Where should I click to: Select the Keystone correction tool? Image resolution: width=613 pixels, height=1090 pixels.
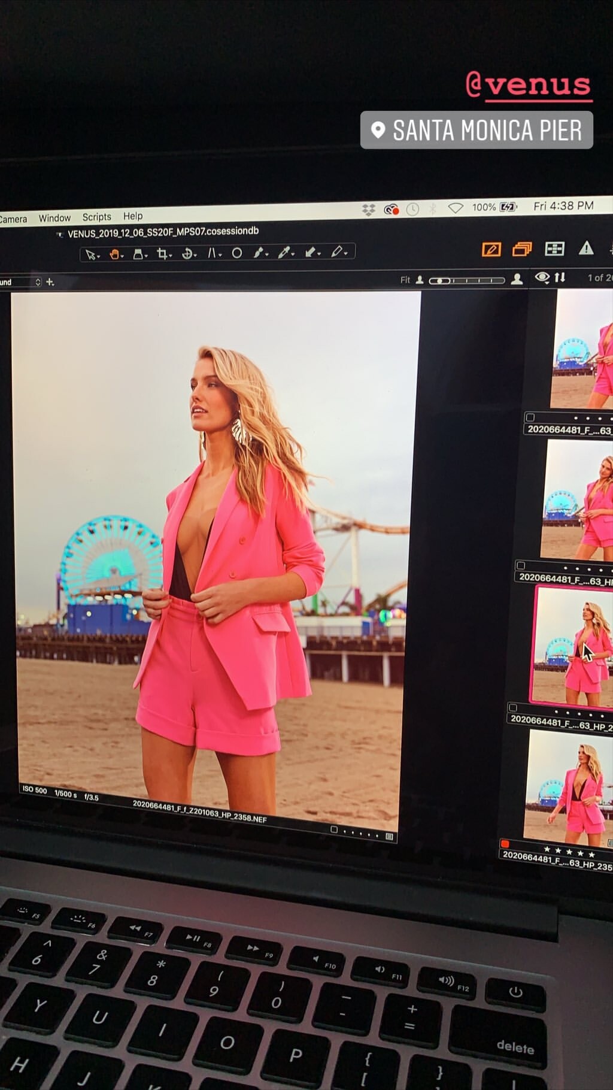212,254
